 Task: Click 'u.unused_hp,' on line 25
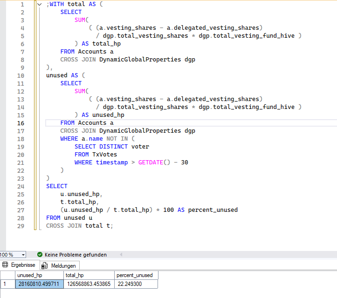(x=81, y=194)
